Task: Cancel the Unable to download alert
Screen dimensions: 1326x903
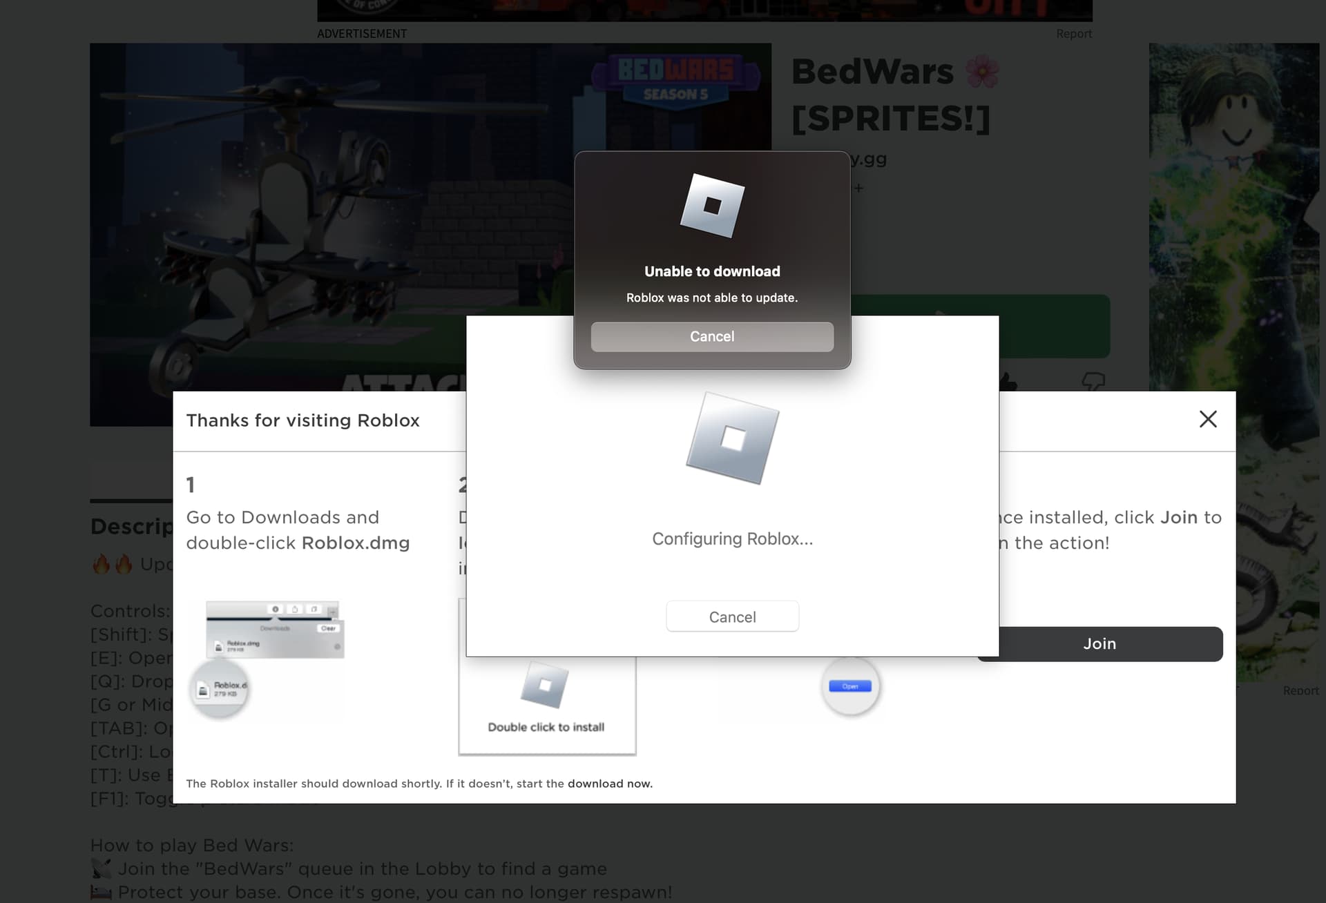Action: click(712, 336)
